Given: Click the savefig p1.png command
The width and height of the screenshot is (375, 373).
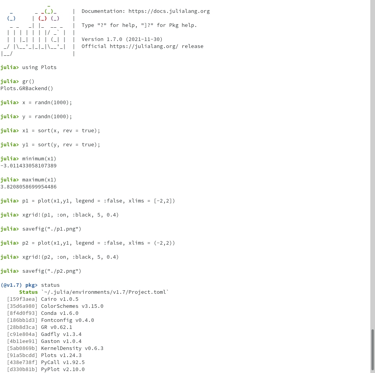Looking at the screenshot, I should (51, 229).
